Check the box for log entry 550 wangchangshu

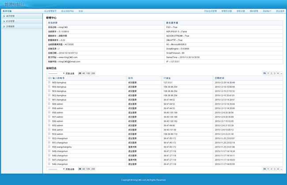(49, 147)
